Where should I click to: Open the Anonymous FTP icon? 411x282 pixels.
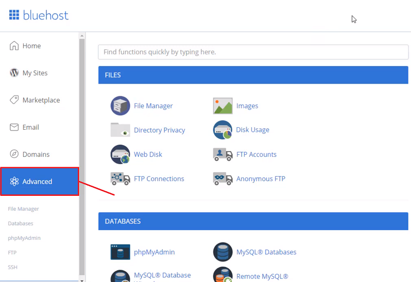222,179
